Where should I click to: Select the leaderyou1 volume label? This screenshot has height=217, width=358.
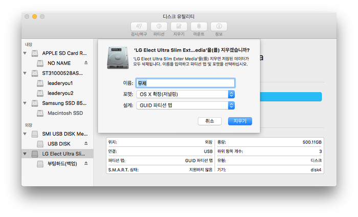60,83
